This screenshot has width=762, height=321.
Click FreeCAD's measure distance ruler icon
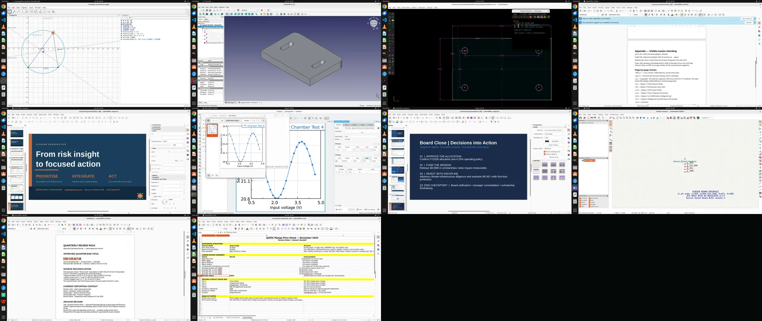pyautogui.click(x=256, y=14)
